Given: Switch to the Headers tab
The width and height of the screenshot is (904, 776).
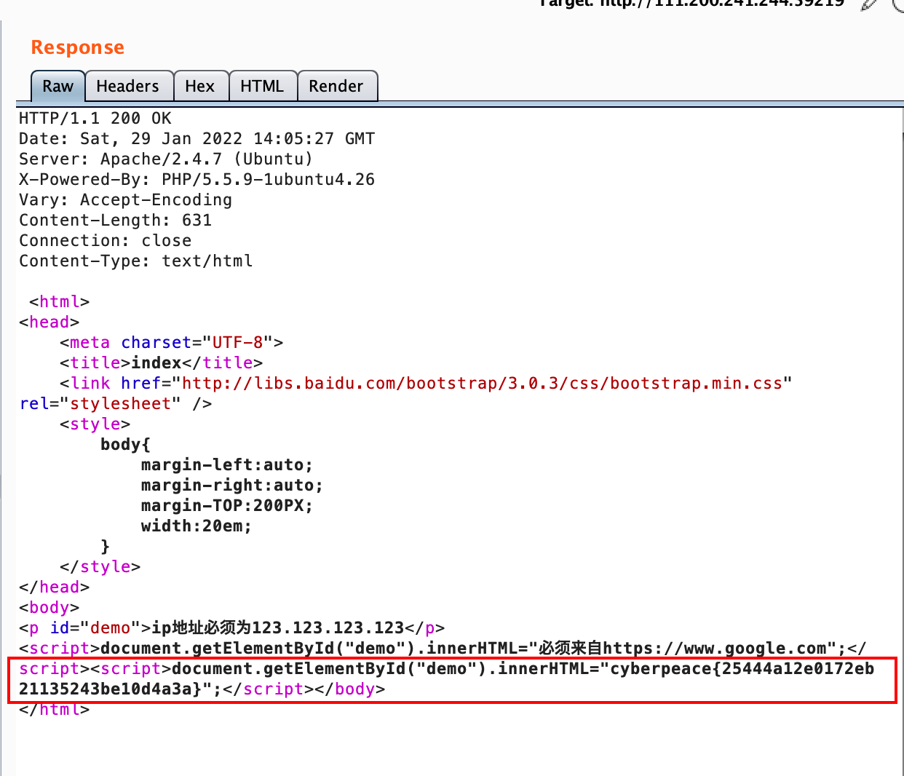Looking at the screenshot, I should tap(129, 86).
